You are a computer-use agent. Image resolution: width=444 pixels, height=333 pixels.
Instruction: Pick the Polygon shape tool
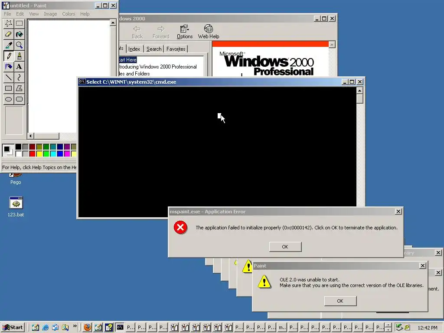tap(19, 88)
